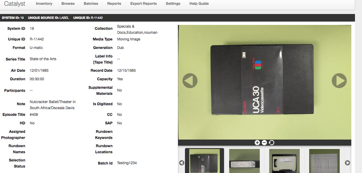Image resolution: width=362 pixels, height=173 pixels.
Task: Click Batch Id value Testing1234
Action: [127, 163]
